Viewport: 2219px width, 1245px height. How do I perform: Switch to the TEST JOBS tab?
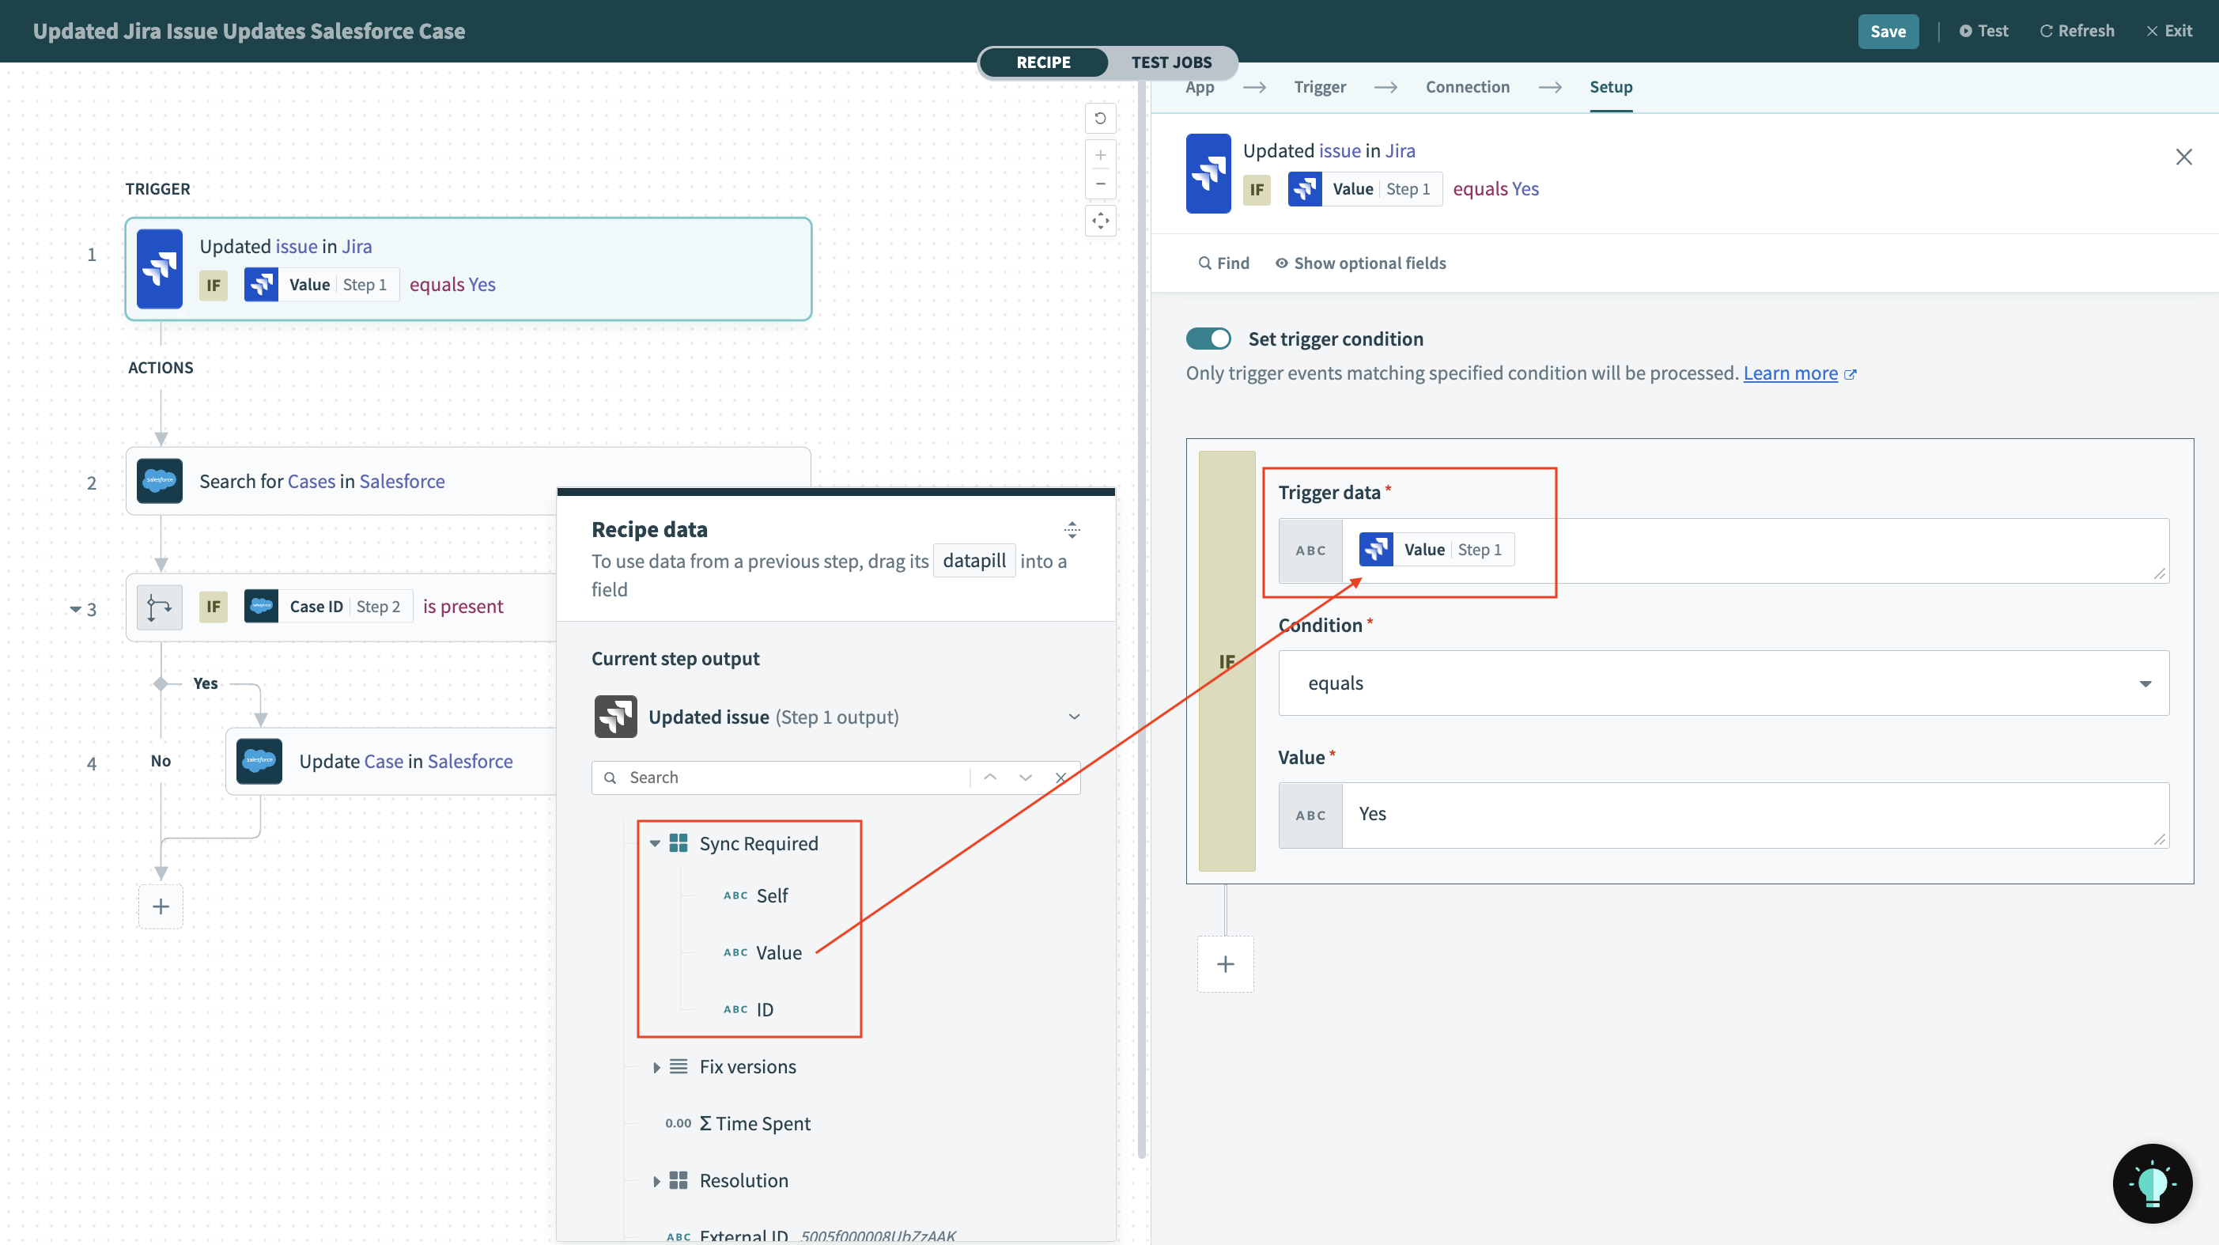1171,61
